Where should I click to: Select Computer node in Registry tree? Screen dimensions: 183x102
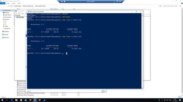[x=21, y=17]
